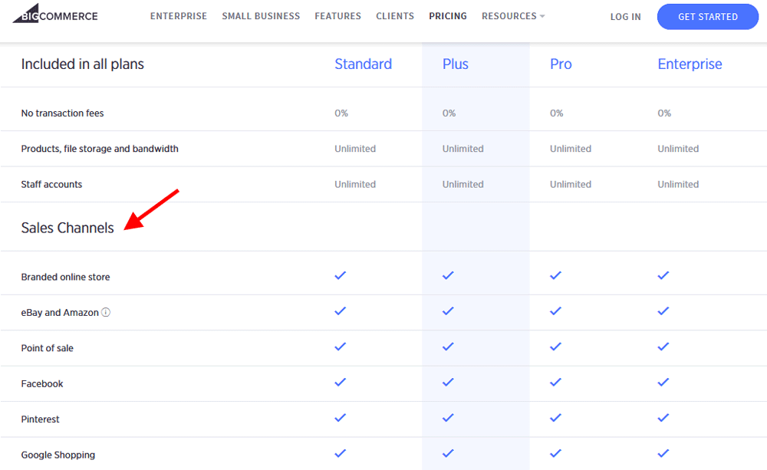Screen dimensions: 767x470
Task: Click Pro Unlimited value for Products storage row
Action: [571, 149]
